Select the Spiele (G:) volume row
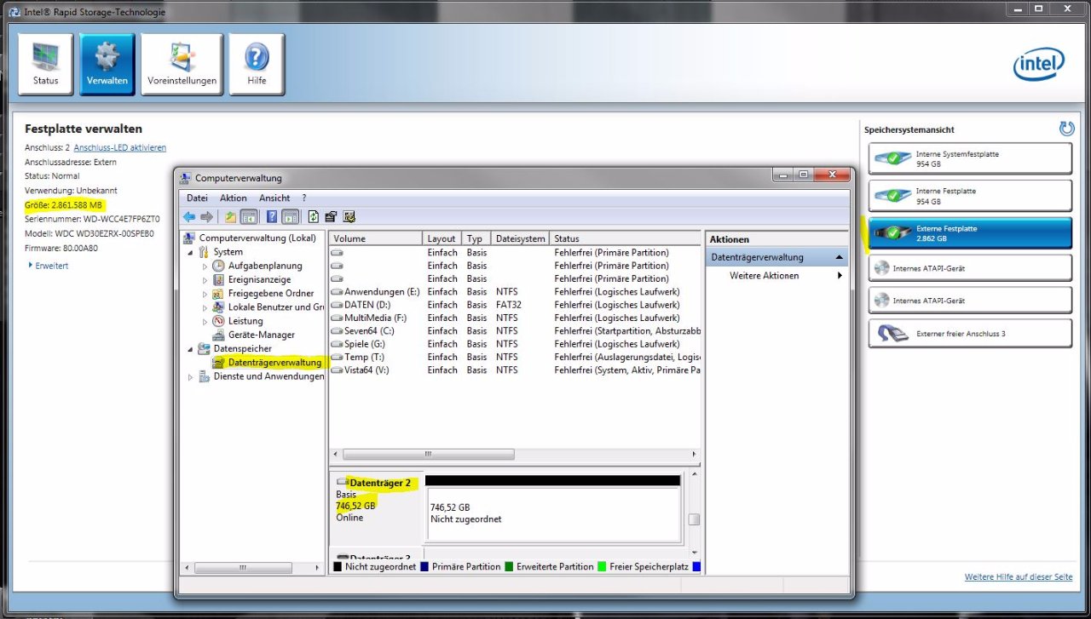Image resolution: width=1091 pixels, height=619 pixels. point(515,344)
